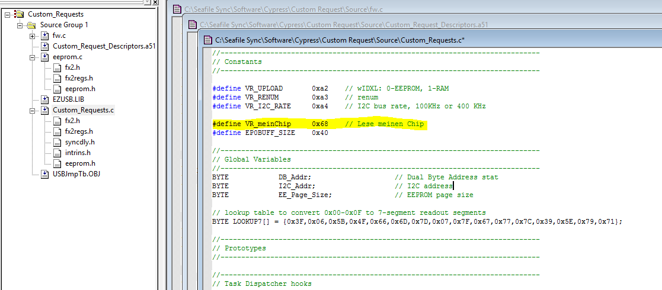Click the syncdly.h header file icon
The width and height of the screenshot is (662, 290).
[x=57, y=143]
